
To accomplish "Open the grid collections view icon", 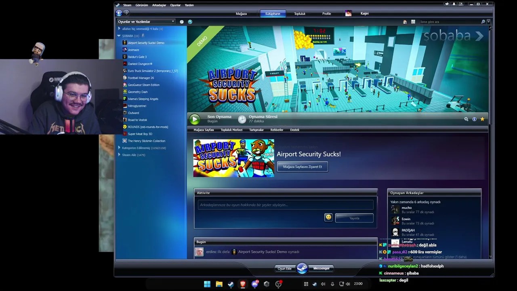I will (x=413, y=22).
